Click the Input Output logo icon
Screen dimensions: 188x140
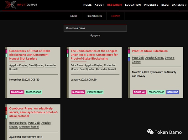click(11, 5)
